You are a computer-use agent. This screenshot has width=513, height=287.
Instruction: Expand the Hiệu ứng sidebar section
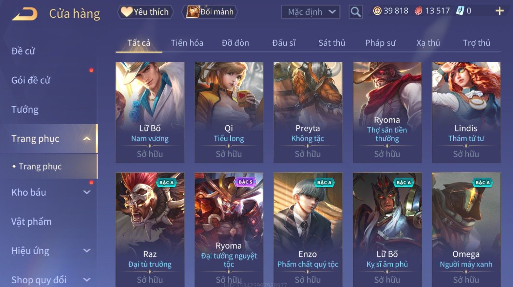point(87,251)
